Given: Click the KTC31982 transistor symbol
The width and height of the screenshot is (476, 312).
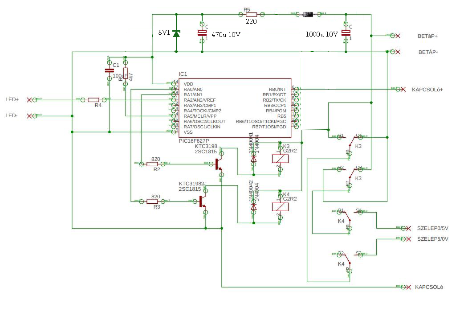Looking at the screenshot, I should (x=203, y=201).
